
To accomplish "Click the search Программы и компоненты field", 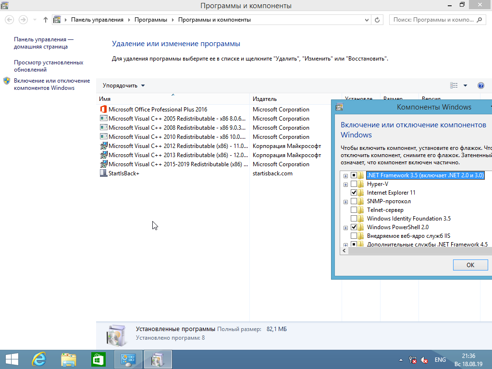I will tap(433, 20).
